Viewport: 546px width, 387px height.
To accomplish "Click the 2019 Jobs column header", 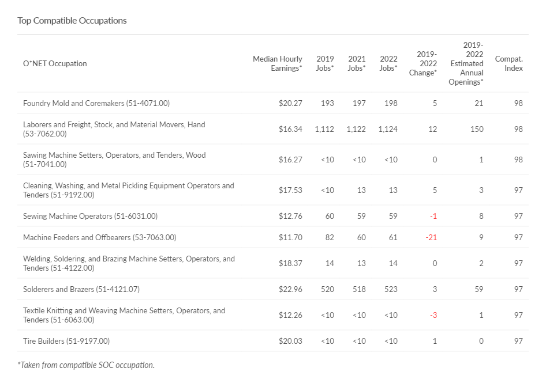I will click(x=325, y=63).
